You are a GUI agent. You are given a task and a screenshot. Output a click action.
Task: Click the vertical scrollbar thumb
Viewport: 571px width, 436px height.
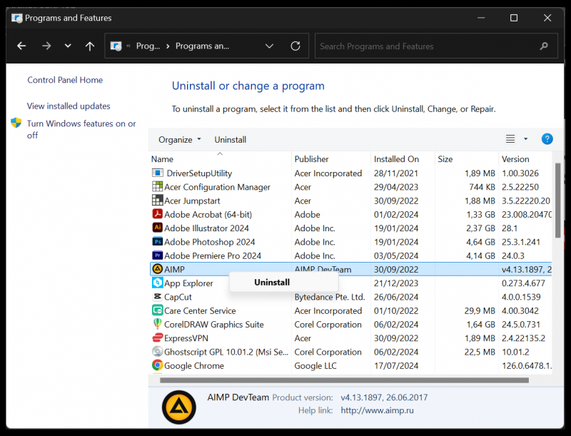click(x=557, y=201)
